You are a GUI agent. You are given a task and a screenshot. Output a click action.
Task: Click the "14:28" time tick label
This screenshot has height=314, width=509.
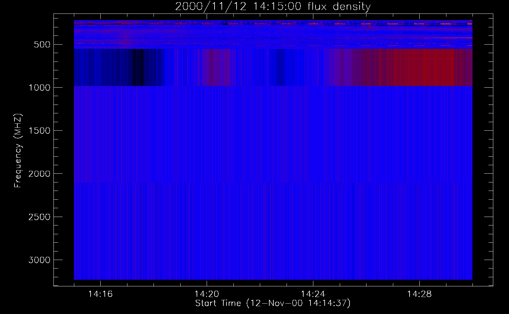click(x=419, y=294)
